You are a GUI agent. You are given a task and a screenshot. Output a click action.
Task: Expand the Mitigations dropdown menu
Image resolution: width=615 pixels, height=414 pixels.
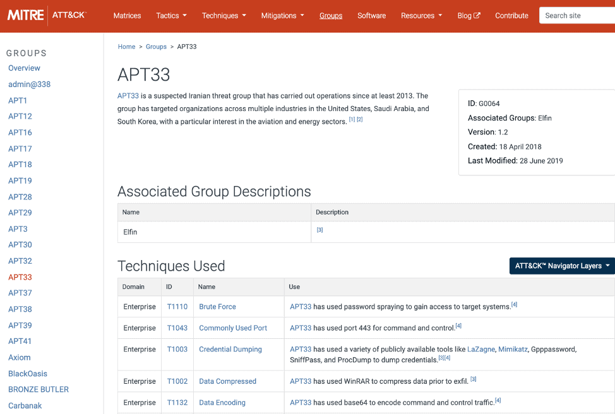coord(283,16)
